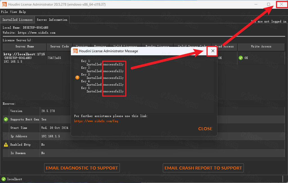Click the orange warning icon beside Key 3
The image size is (288, 183).
77,78
